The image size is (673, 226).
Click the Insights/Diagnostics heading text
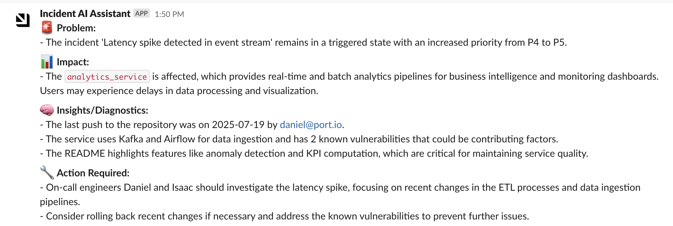tap(102, 110)
